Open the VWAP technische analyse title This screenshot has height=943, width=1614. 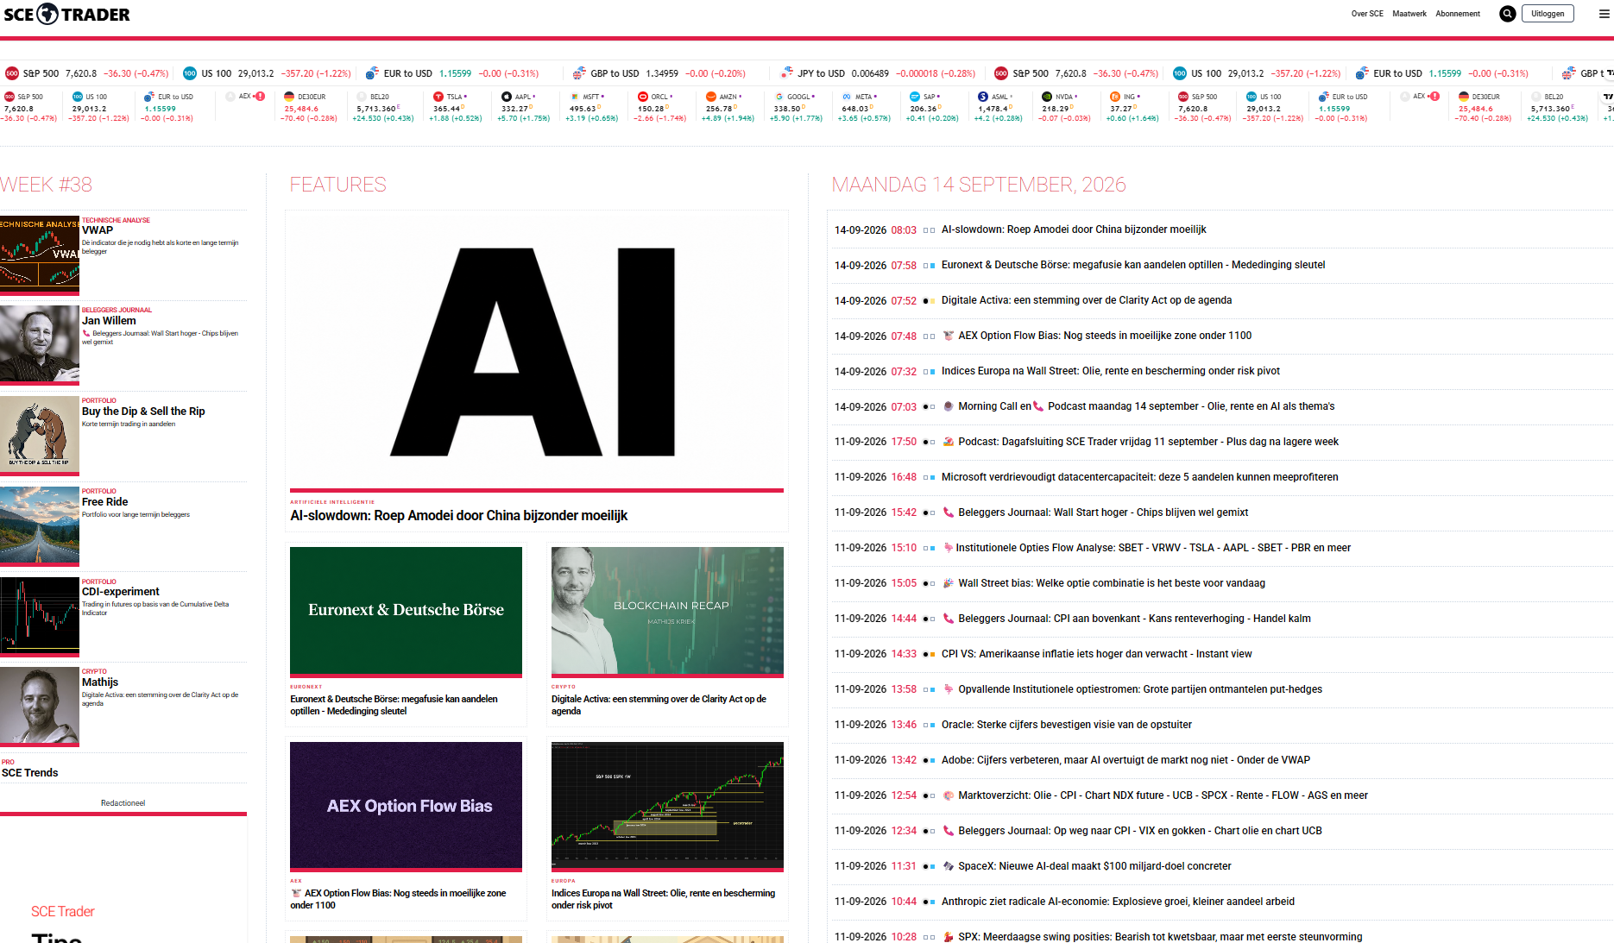(98, 230)
